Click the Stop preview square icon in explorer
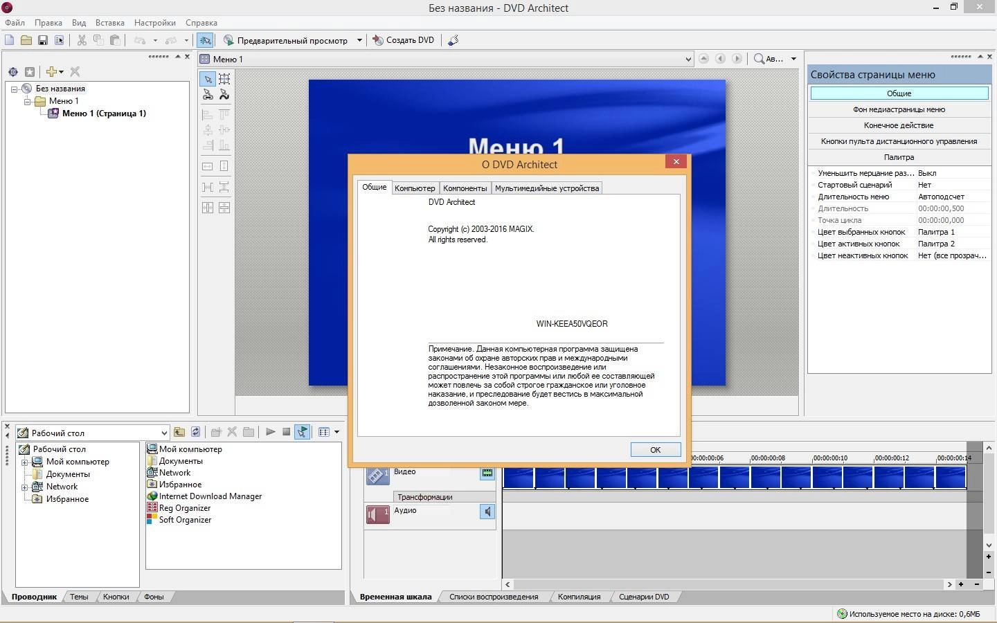The image size is (997, 623). [286, 432]
